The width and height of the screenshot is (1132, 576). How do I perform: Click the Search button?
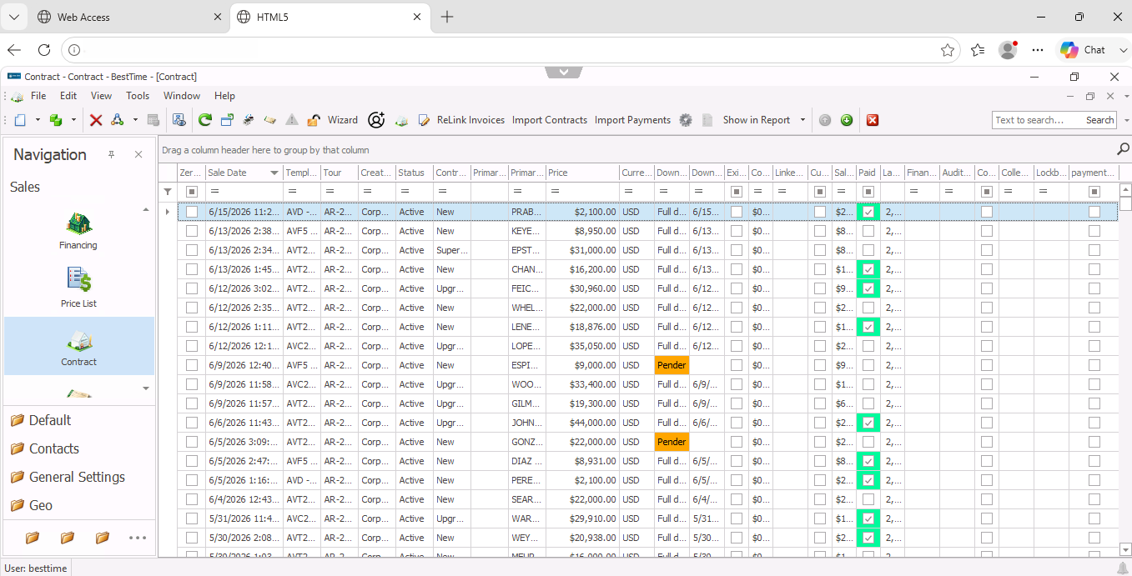[x=1099, y=120]
